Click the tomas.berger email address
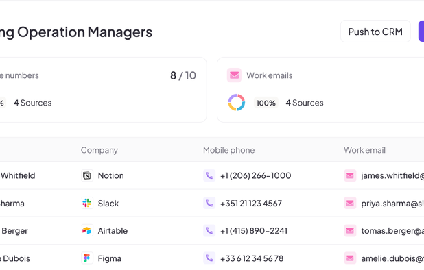Image resolution: width=424 pixels, height=270 pixels. pos(392,230)
